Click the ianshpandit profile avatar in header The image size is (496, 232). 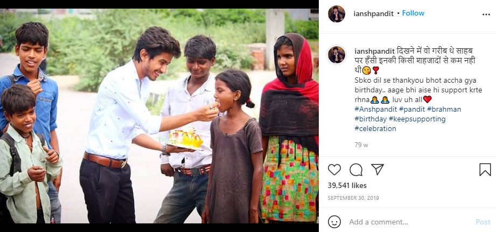337,14
